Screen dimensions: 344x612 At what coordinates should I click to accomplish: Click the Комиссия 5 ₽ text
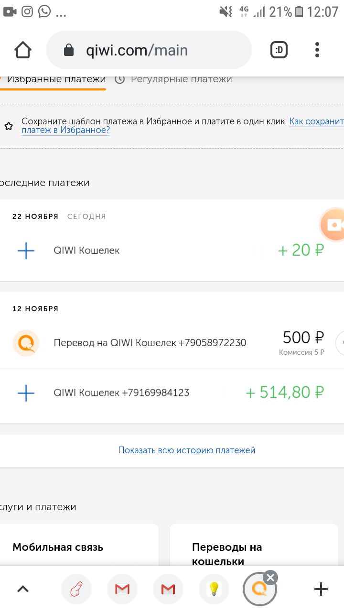click(302, 352)
